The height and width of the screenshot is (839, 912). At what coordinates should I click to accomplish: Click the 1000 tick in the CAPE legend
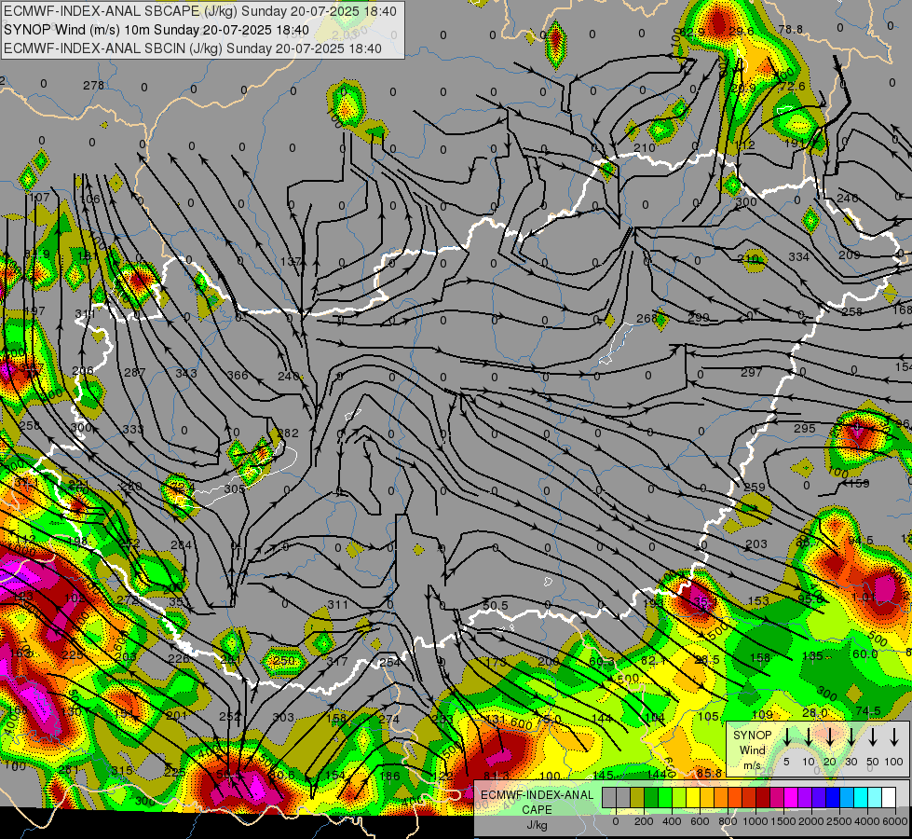755,821
